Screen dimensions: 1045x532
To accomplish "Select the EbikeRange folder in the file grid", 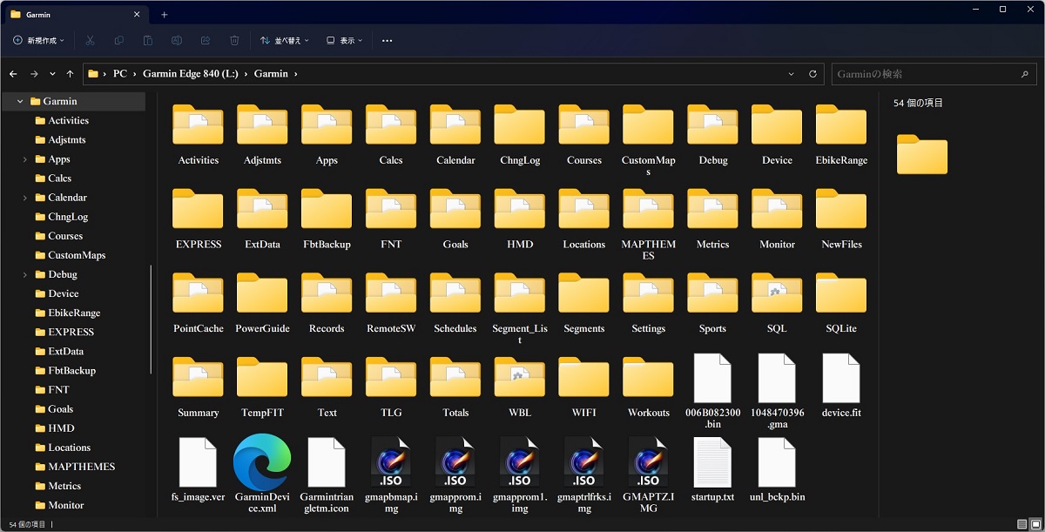I will (841, 125).
